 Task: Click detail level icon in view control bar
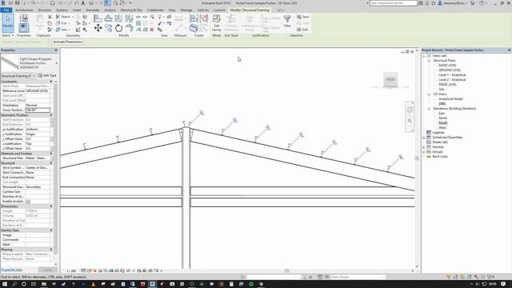(83, 270)
